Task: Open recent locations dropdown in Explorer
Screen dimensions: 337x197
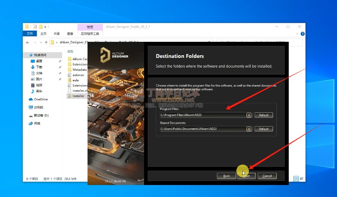Action: 40,43
